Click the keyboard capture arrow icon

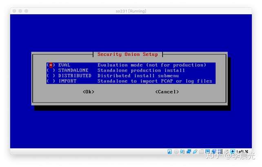(233, 152)
